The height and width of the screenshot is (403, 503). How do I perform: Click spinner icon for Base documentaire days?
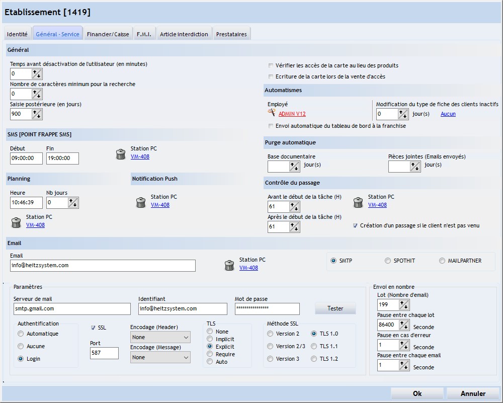[x=295, y=167]
